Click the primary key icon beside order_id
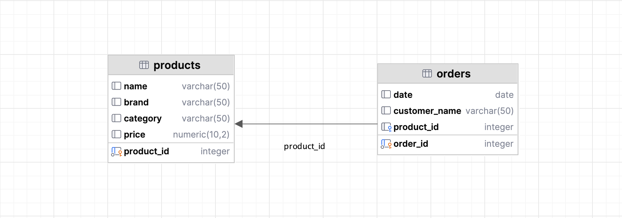Screen dimensions: 622x218 click(386, 144)
